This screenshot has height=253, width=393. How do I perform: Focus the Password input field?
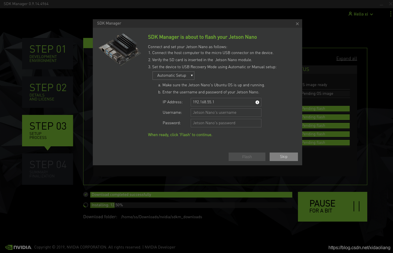[226, 123]
